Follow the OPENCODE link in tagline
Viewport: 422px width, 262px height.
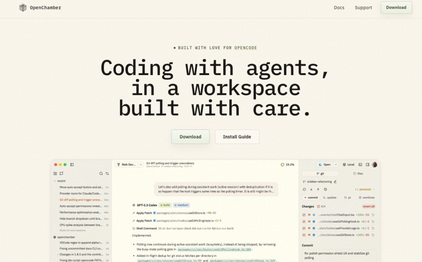[x=245, y=48]
